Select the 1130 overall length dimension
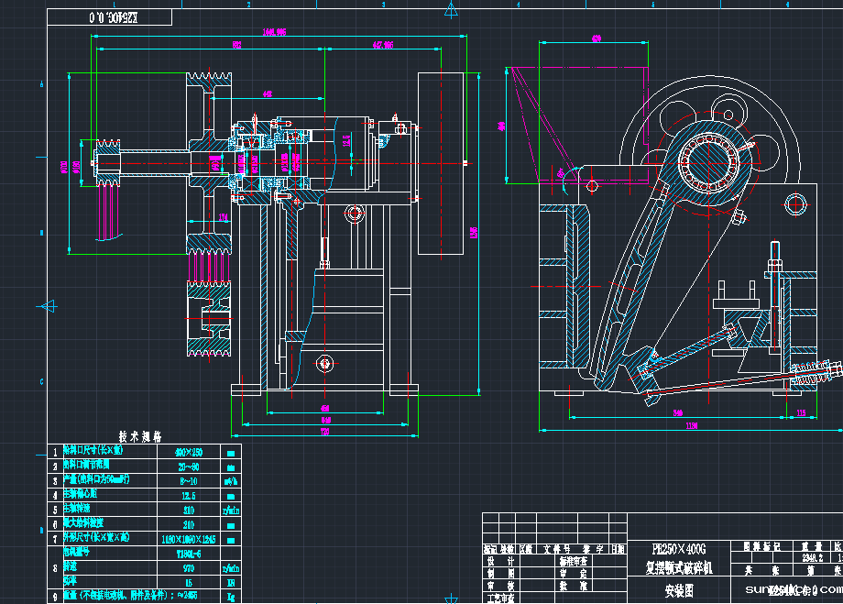 point(690,426)
